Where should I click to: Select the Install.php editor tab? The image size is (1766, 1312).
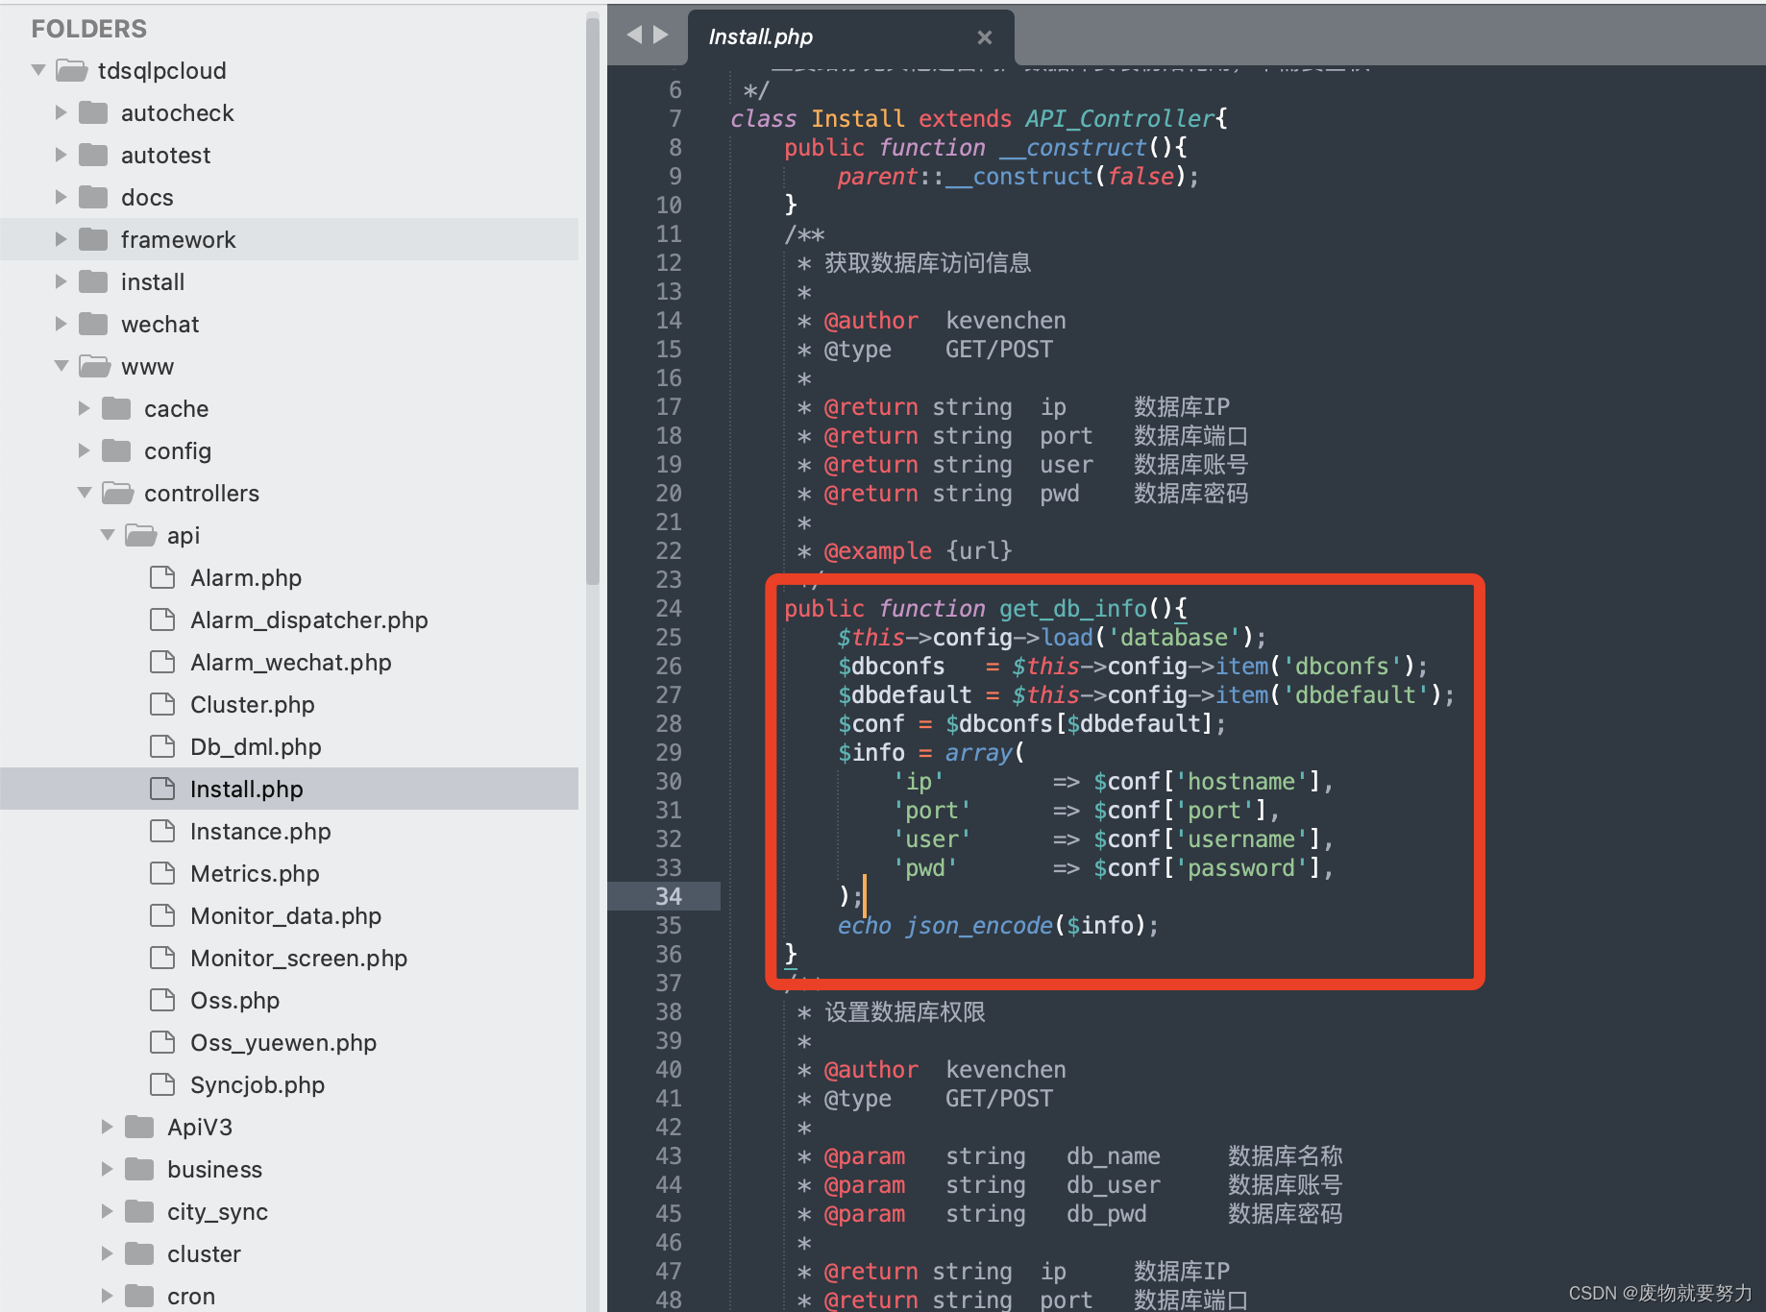850,37
